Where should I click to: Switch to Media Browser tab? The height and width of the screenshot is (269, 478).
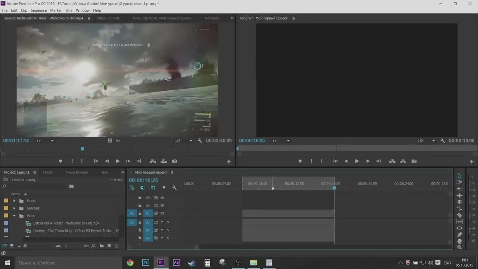click(x=77, y=172)
